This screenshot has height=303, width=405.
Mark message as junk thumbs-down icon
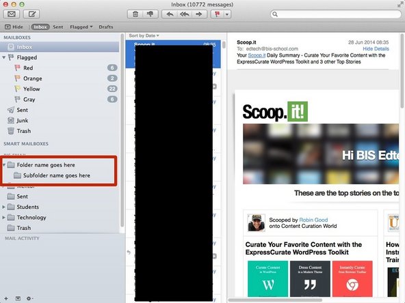tap(150, 14)
